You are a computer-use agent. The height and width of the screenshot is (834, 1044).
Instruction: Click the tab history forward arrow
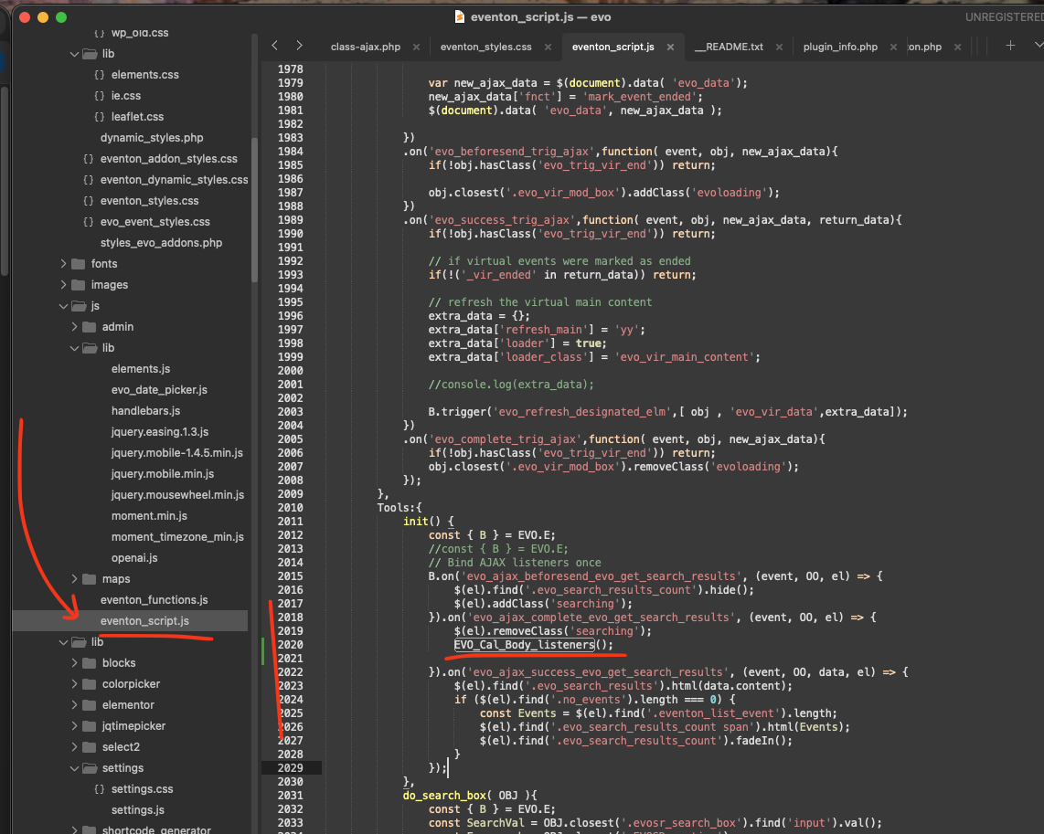click(299, 46)
